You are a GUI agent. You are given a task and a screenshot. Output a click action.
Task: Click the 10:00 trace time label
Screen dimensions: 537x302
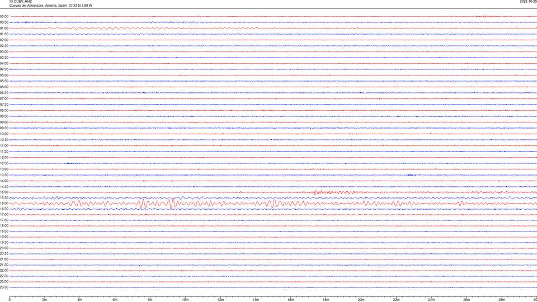(4, 134)
